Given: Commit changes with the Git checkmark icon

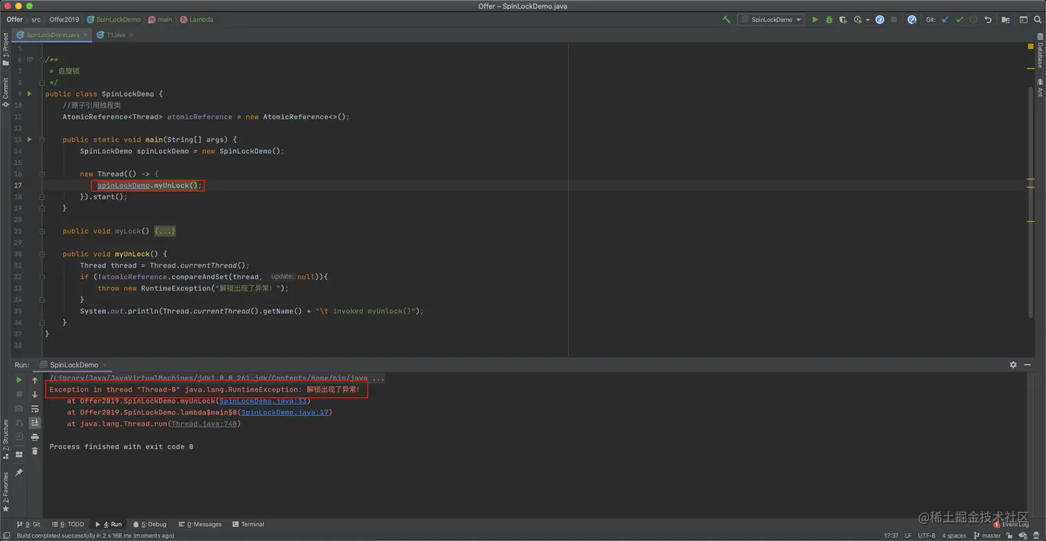Looking at the screenshot, I should coord(960,19).
